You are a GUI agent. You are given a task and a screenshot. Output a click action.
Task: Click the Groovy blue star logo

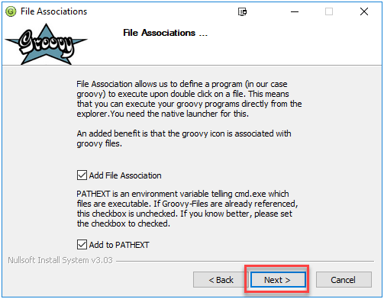click(47, 44)
